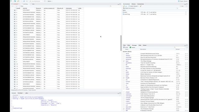Check the askpass package checkbox
The image size is (199, 112).
pos(124,55)
